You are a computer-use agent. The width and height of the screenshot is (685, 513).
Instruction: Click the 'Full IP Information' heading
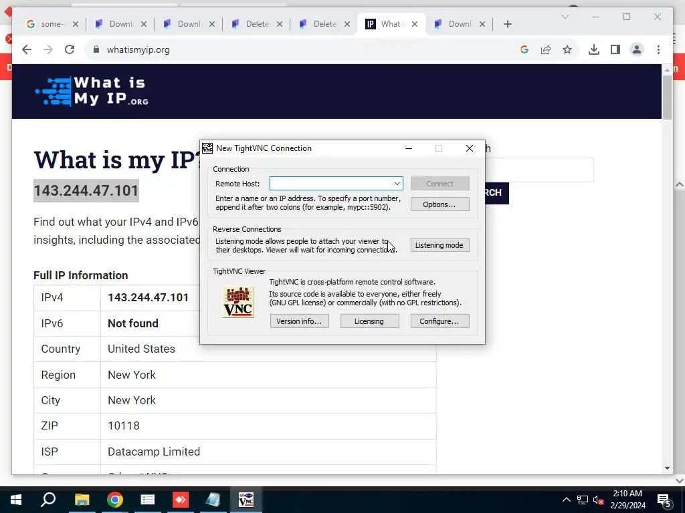[x=81, y=275]
